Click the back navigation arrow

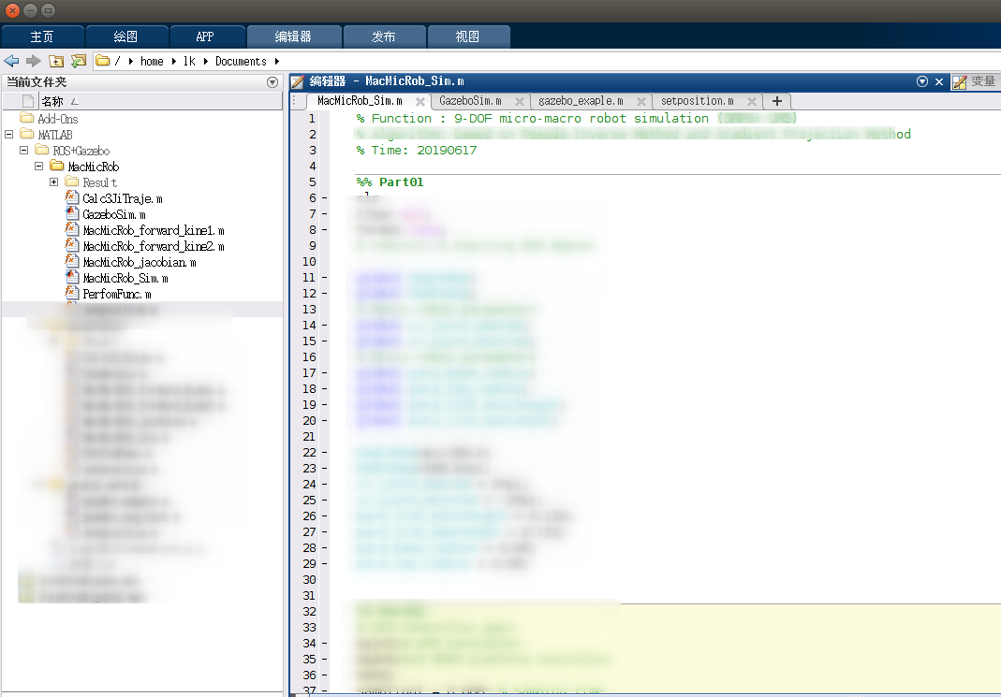point(10,60)
